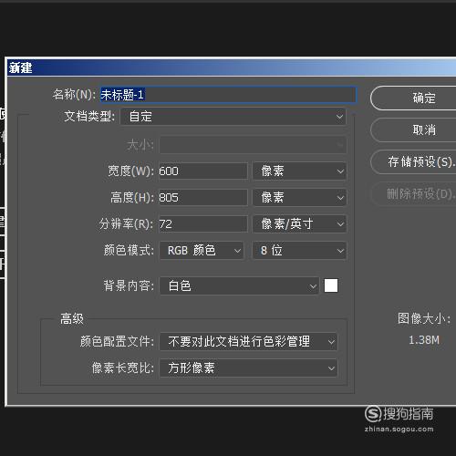The height and width of the screenshot is (456, 456).
Task: Click the 分辨率 resolution field 72
Action: pyautogui.click(x=203, y=224)
